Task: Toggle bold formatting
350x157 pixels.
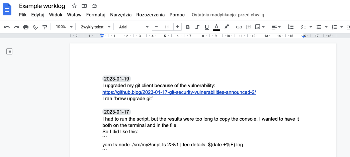Action: coord(188,27)
